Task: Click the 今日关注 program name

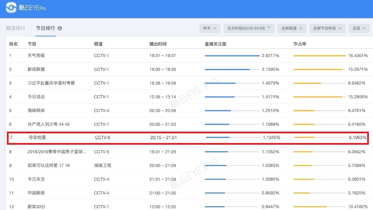Action: point(36,179)
